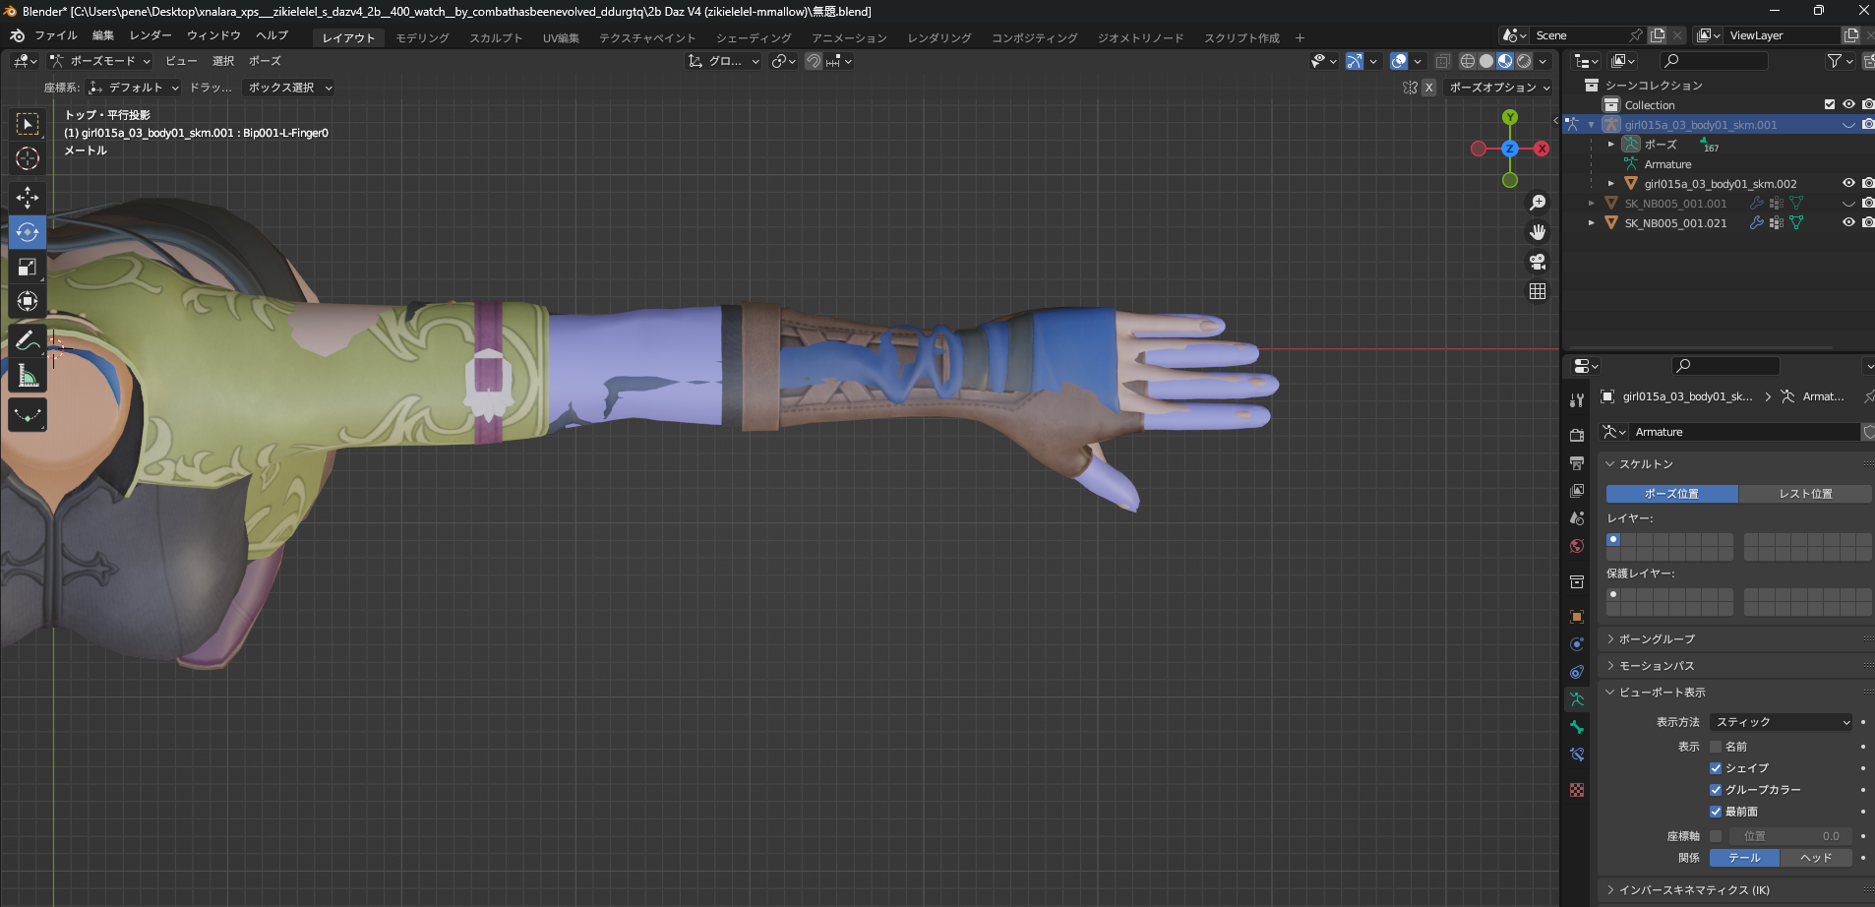Uncheck the シェイプ display checkbox
This screenshot has width=1875, height=907.
pyautogui.click(x=1716, y=768)
